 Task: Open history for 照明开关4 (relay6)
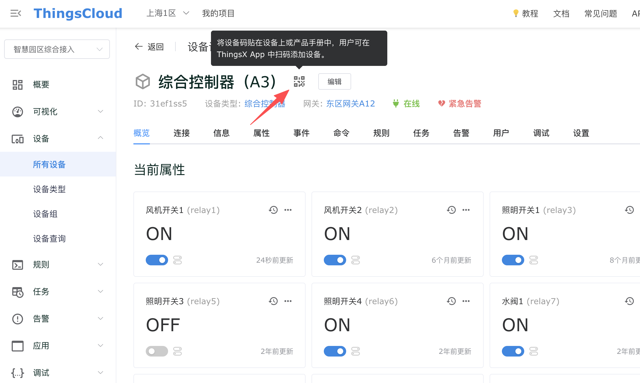pos(451,301)
